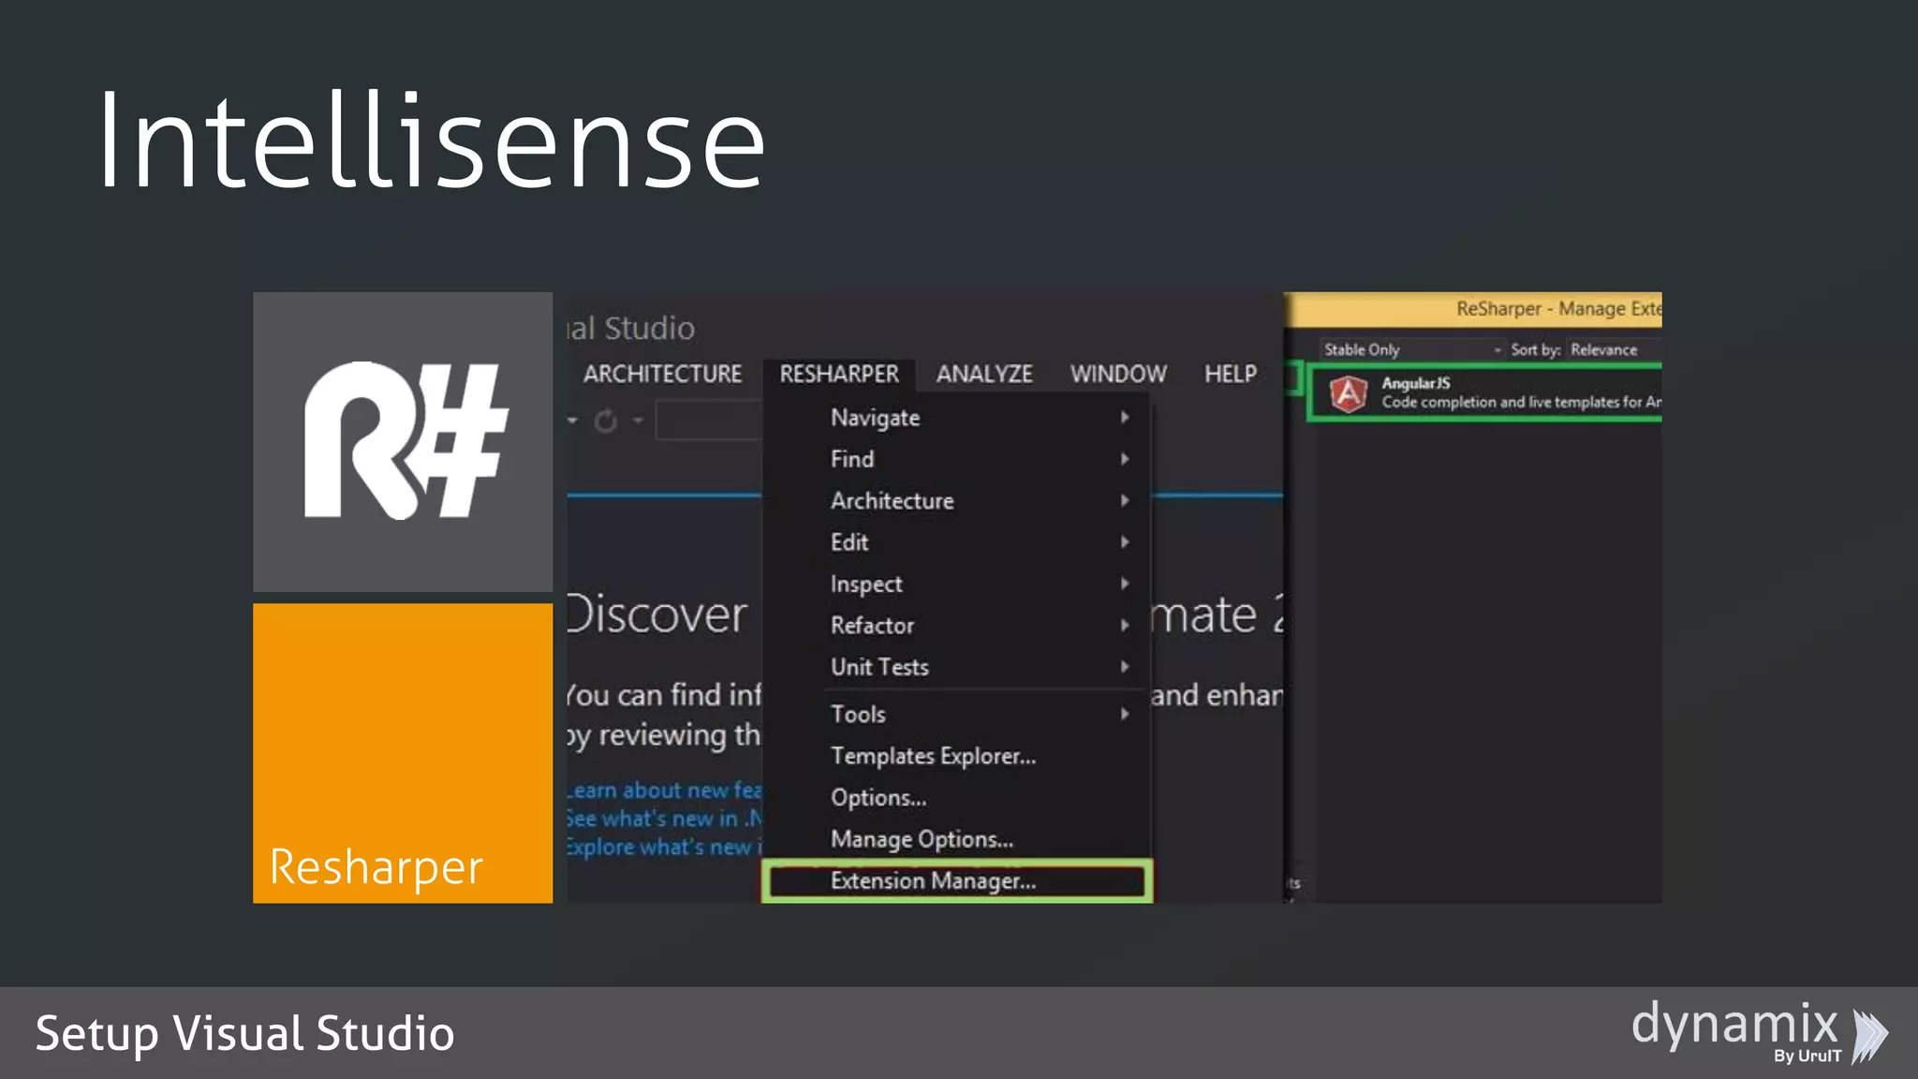Viewport: 1918px width, 1079px height.
Task: Open the RESHARPER menu
Action: (x=839, y=374)
